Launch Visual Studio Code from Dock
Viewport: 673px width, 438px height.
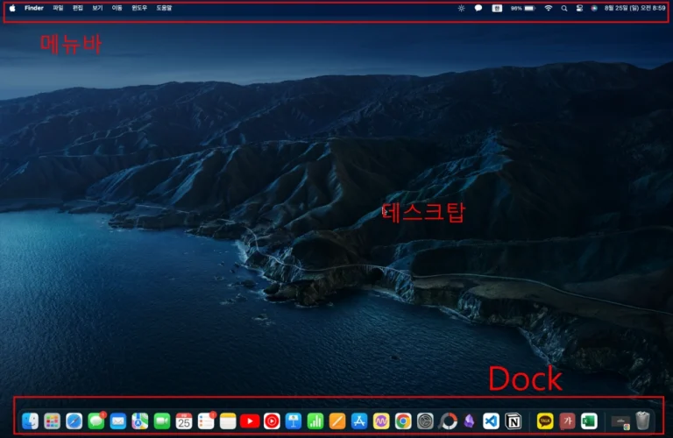tap(492, 421)
